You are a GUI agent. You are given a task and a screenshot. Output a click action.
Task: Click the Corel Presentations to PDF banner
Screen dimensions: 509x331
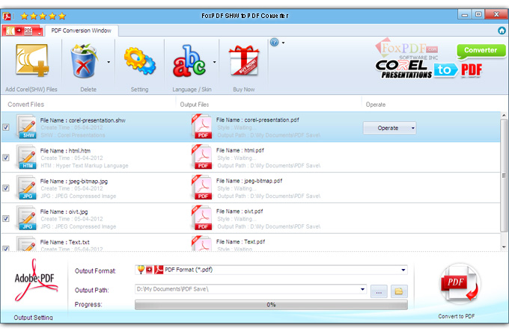pyautogui.click(x=429, y=69)
